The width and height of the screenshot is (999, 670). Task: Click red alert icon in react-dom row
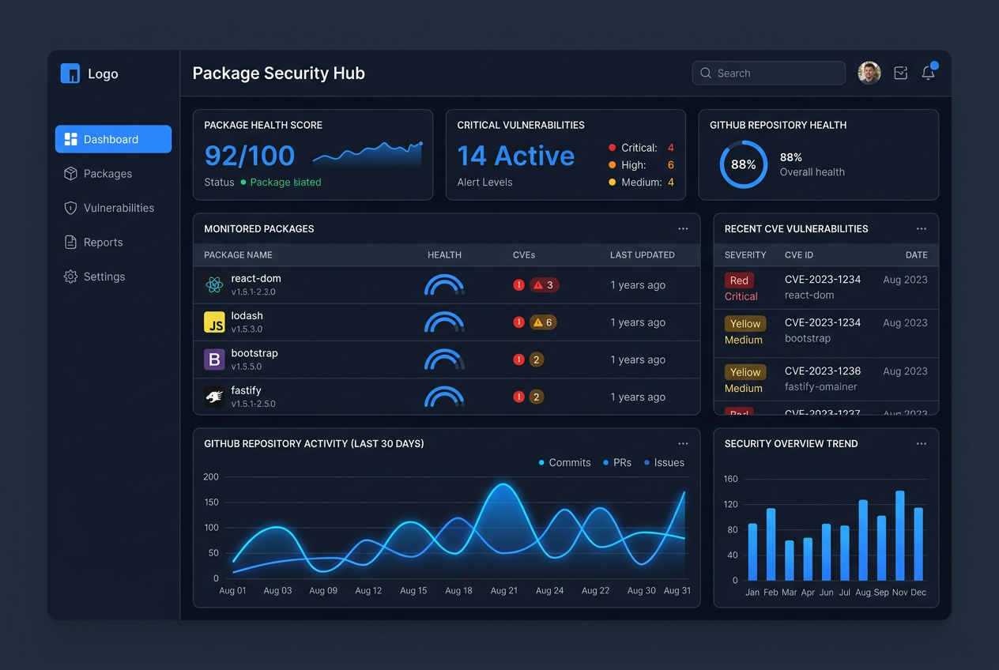pyautogui.click(x=518, y=285)
